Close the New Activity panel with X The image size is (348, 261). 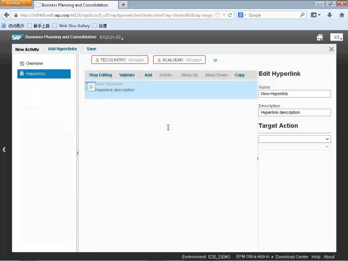(331, 49)
